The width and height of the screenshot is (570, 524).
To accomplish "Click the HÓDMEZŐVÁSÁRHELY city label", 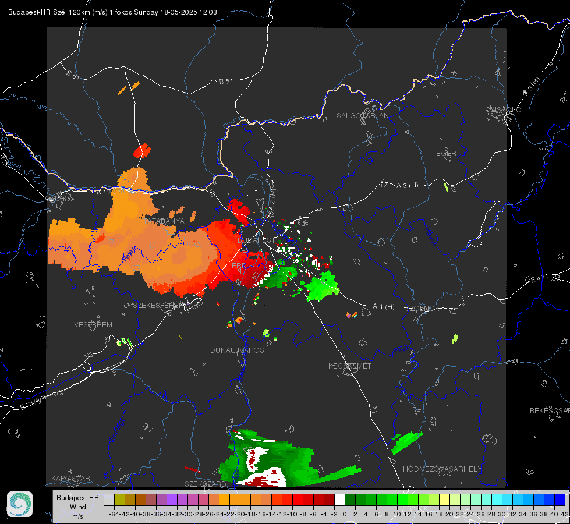I will pyautogui.click(x=442, y=469).
